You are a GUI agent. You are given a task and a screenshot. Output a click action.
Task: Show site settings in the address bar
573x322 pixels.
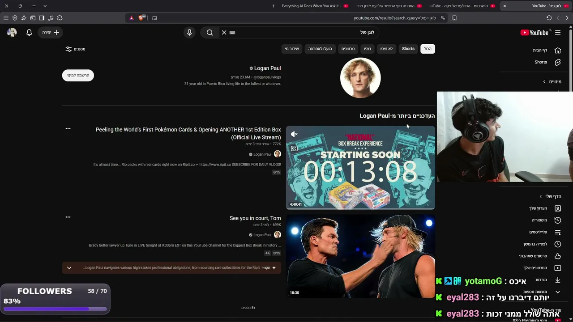pos(443,18)
